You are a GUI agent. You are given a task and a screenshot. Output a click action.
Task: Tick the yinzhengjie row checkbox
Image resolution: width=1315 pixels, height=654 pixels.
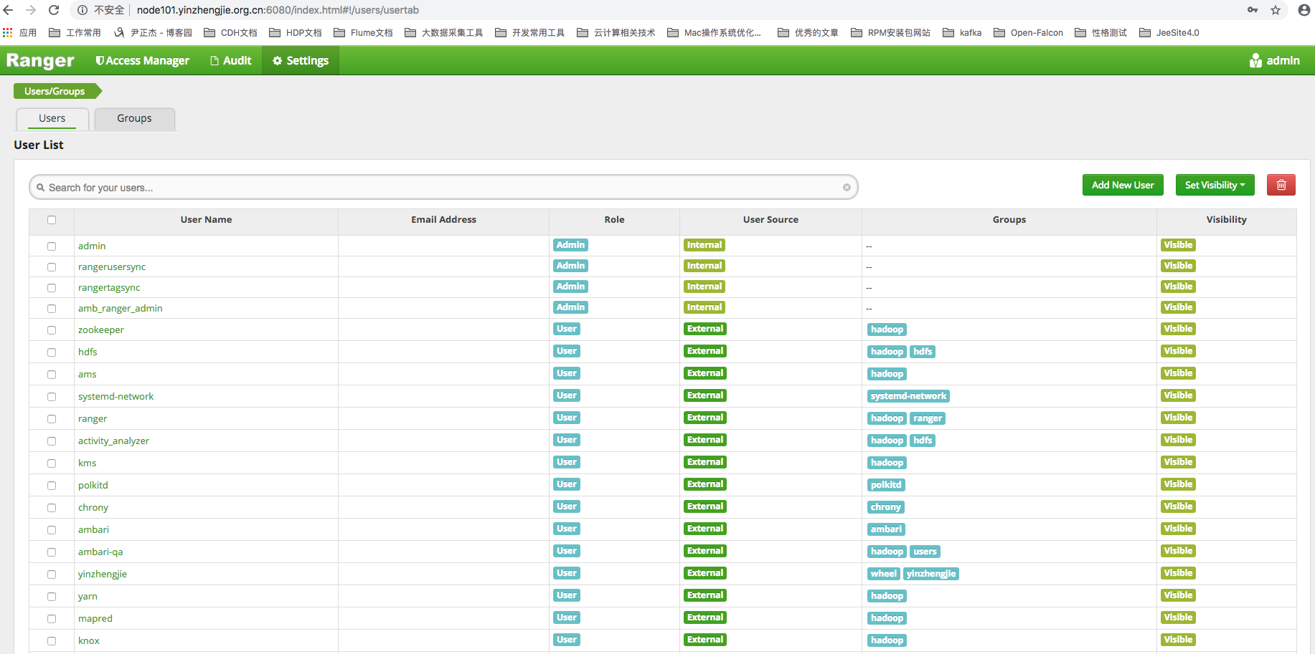tap(52, 574)
